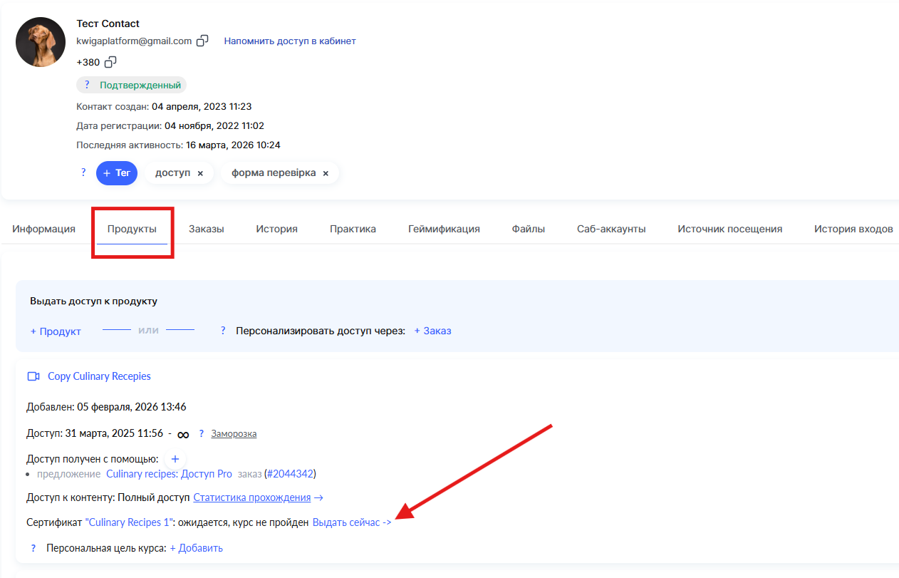
Task: Click the Полный доступ text
Action: (154, 497)
